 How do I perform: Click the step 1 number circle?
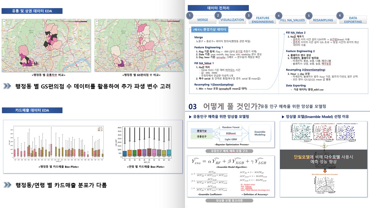pos(189,15)
